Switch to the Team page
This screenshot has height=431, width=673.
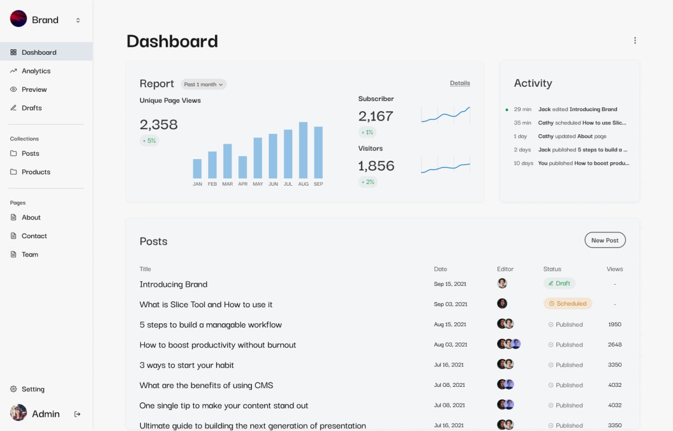(x=30, y=254)
